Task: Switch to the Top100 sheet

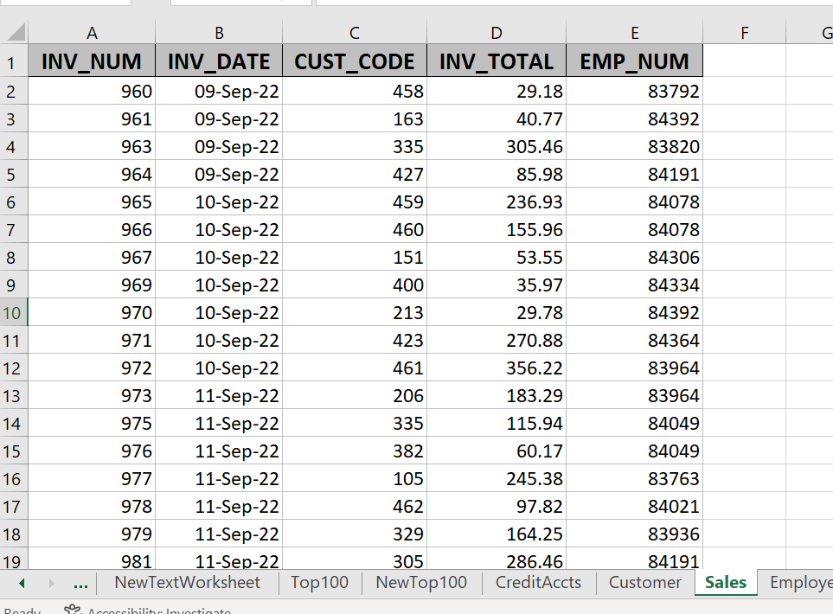Action: pyautogui.click(x=320, y=584)
